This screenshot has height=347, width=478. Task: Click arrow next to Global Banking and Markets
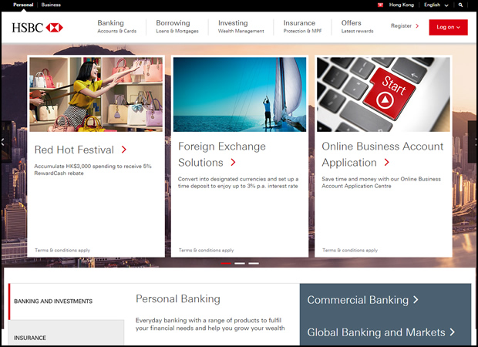point(452,332)
